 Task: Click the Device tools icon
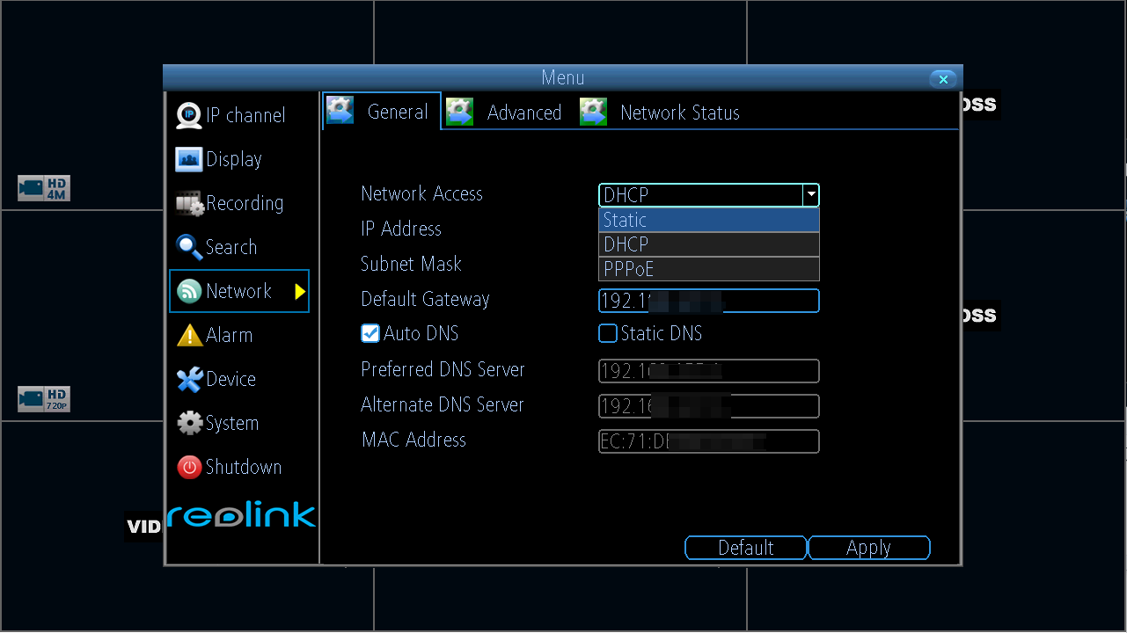pyautogui.click(x=189, y=379)
